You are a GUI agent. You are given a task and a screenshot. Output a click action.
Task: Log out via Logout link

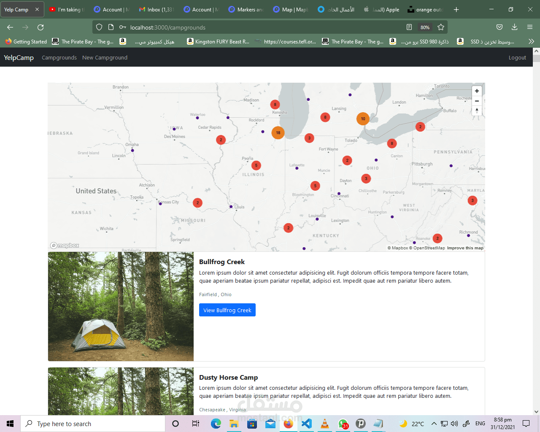(x=517, y=57)
